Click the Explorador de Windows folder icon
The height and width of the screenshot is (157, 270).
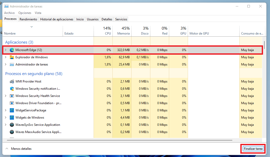[12, 57]
